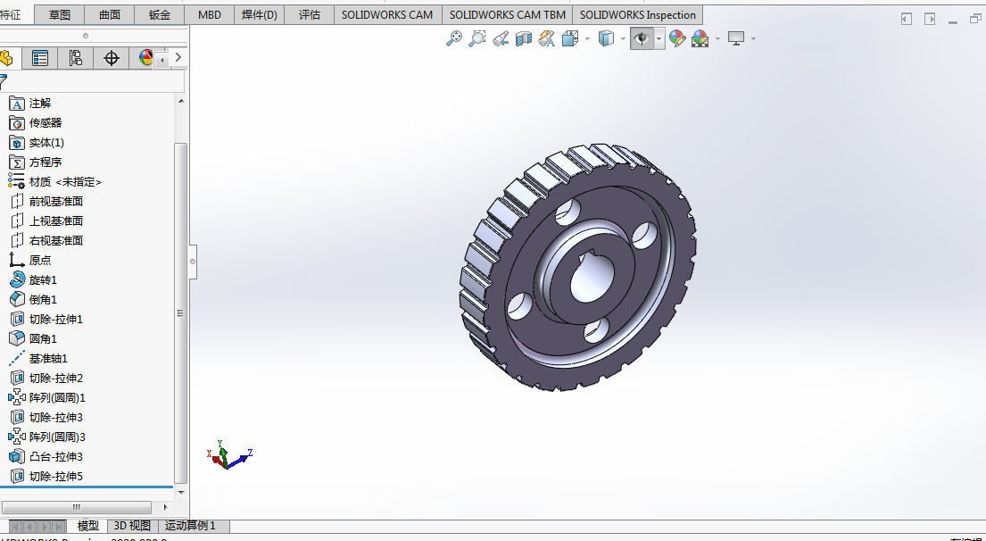Image resolution: width=986 pixels, height=541 pixels.
Task: Open the View Settings dropdown arrow
Action: (753, 39)
